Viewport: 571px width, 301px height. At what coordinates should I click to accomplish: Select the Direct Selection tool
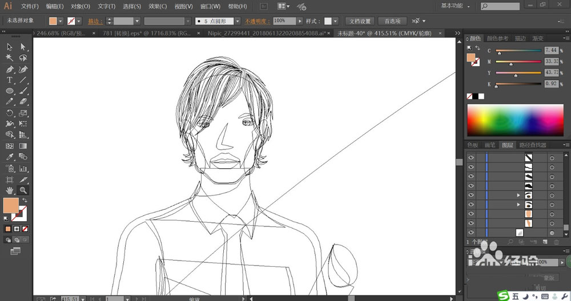tap(23, 47)
